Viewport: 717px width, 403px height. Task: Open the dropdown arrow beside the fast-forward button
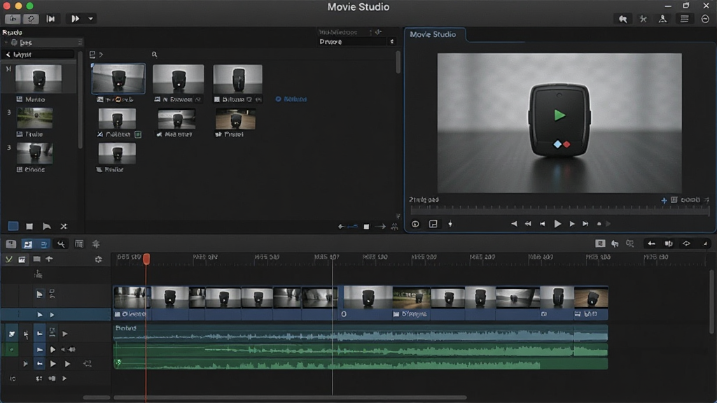point(90,19)
